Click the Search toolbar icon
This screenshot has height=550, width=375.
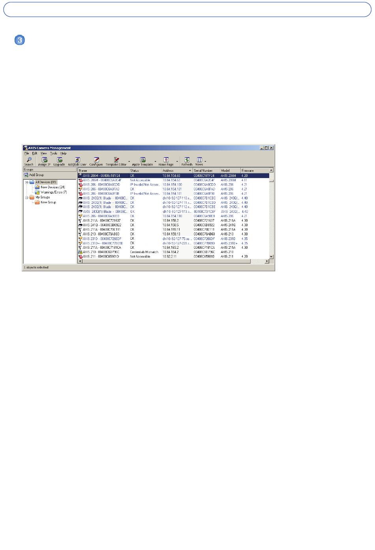click(29, 160)
